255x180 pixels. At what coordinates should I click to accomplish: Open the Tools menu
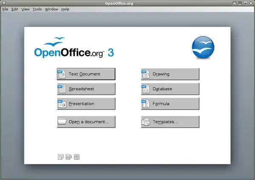[x=37, y=9]
